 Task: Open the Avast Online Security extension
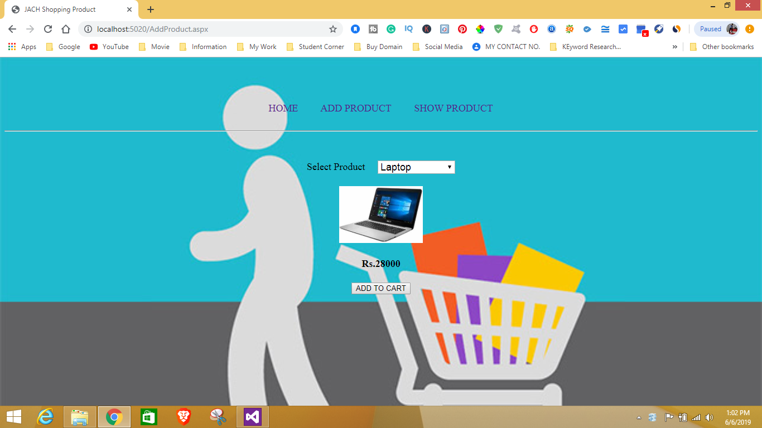click(x=515, y=28)
